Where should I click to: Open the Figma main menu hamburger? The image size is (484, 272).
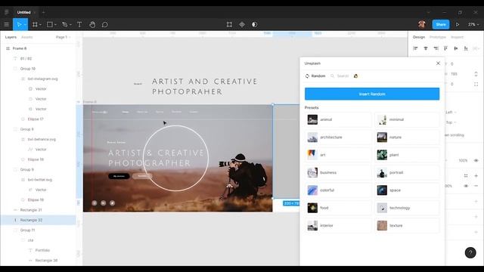tap(7, 24)
